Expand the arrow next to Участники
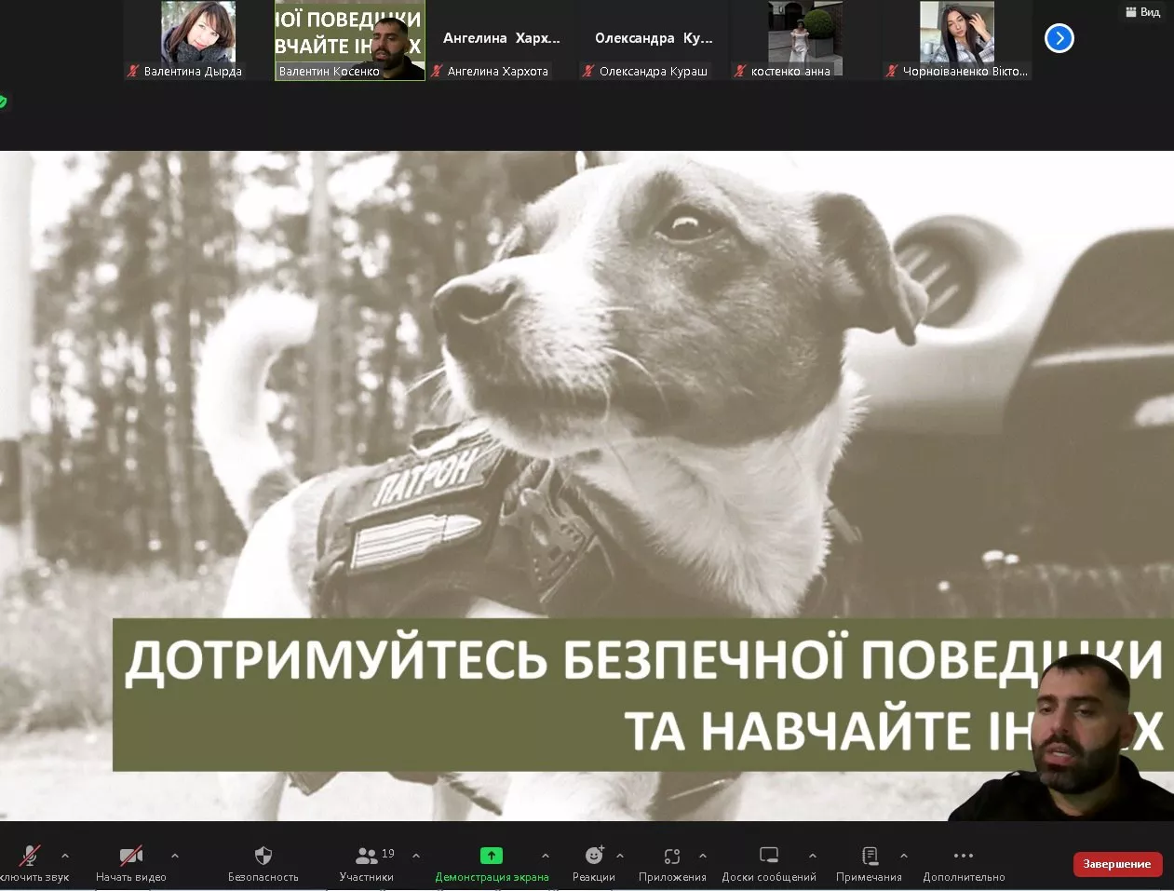 click(x=416, y=856)
